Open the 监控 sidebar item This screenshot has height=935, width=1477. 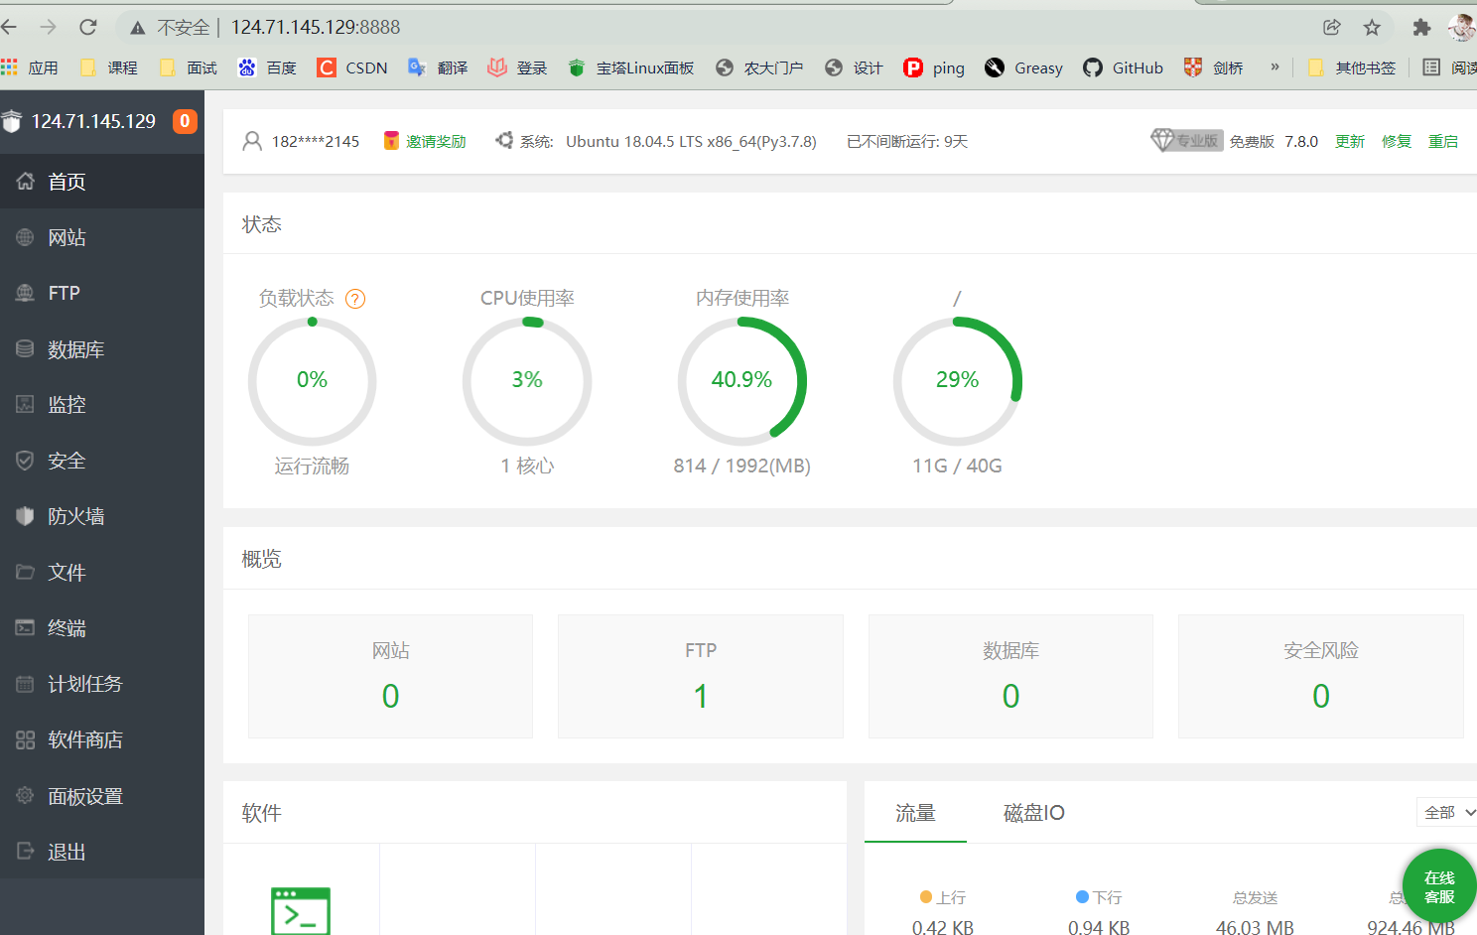pos(102,405)
